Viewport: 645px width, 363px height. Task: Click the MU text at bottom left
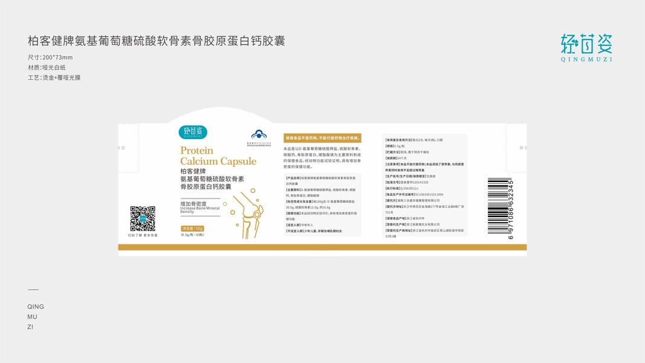tap(32, 317)
